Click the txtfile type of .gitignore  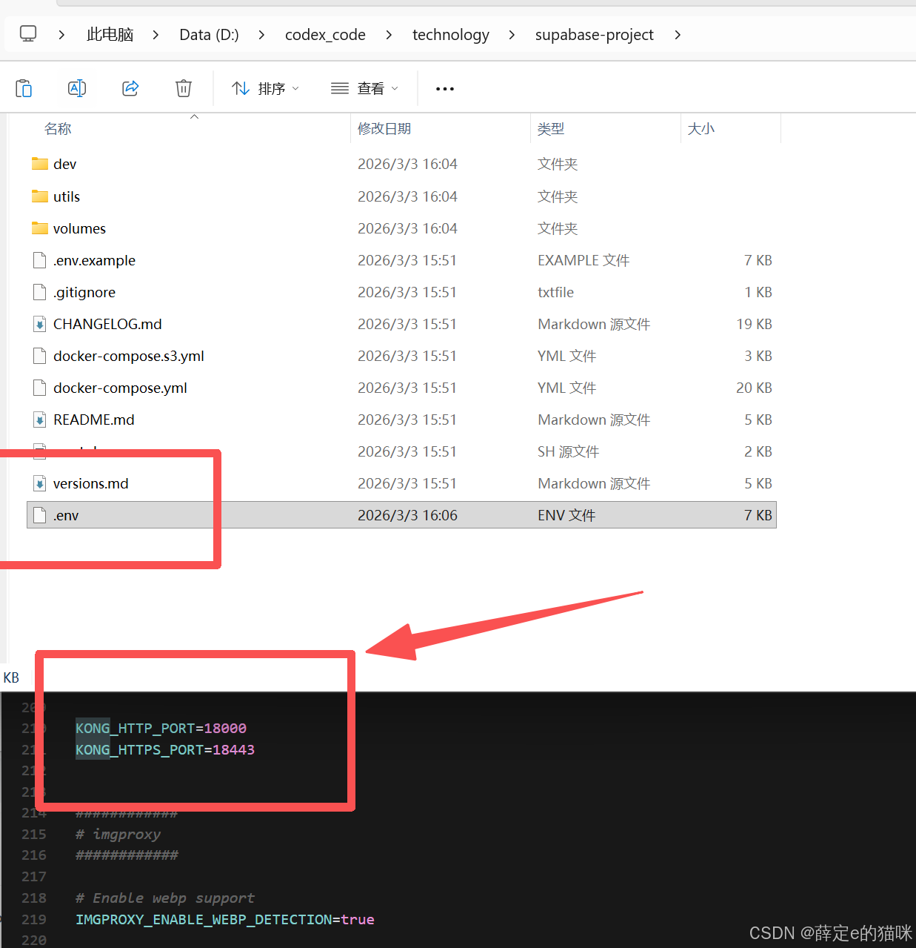click(x=555, y=292)
